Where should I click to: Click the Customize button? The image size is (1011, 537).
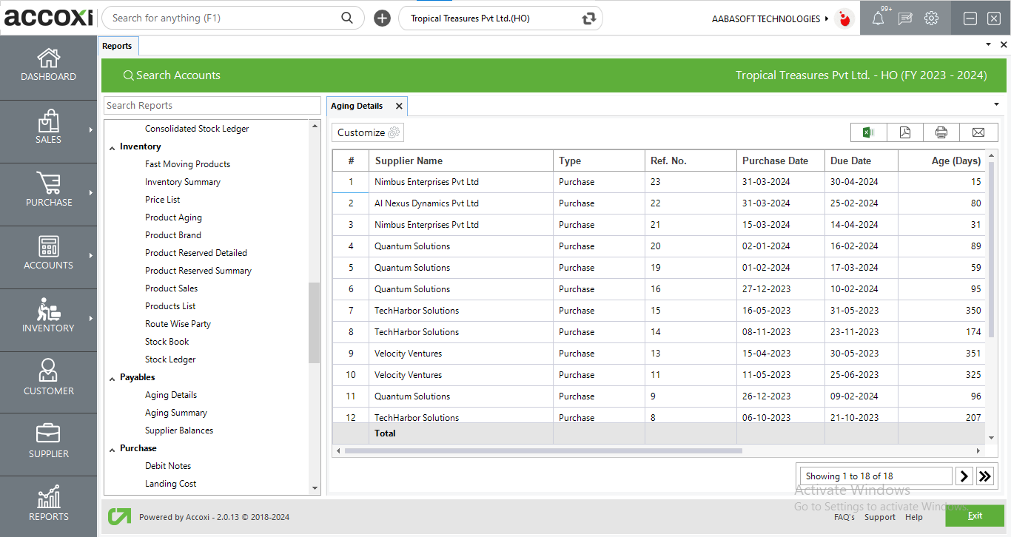click(x=368, y=132)
